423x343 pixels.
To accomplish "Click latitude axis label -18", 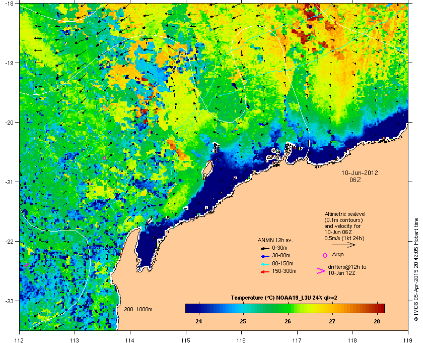I will pos(9,4).
